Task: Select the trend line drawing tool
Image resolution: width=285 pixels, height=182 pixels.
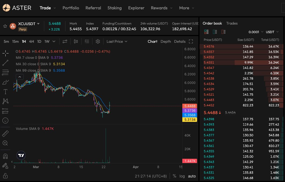Action: click(x=5, y=63)
